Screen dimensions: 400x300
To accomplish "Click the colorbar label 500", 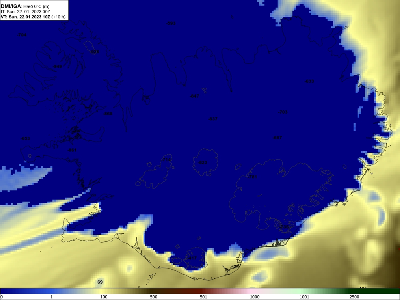I will pos(154,297).
